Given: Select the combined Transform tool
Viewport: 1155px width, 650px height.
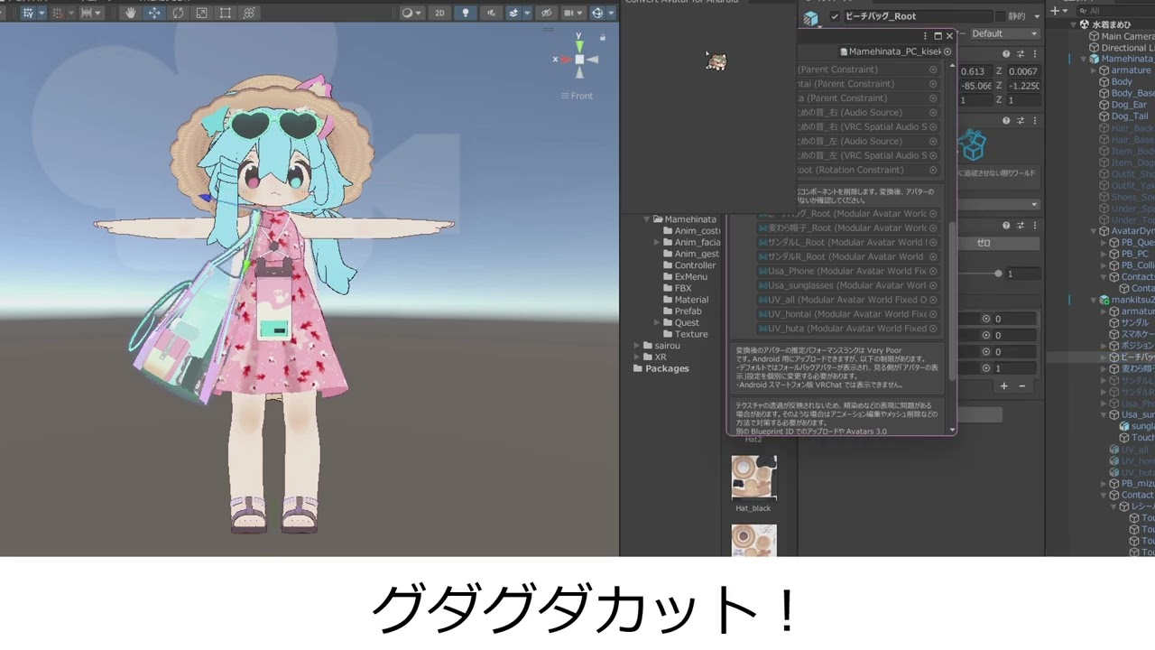Looking at the screenshot, I should point(249,13).
